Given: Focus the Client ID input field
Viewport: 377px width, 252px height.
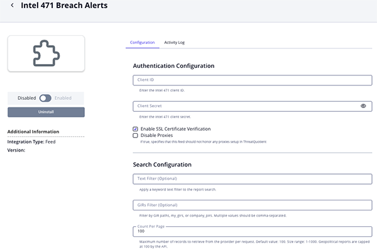Looking at the screenshot, I should click(x=252, y=80).
